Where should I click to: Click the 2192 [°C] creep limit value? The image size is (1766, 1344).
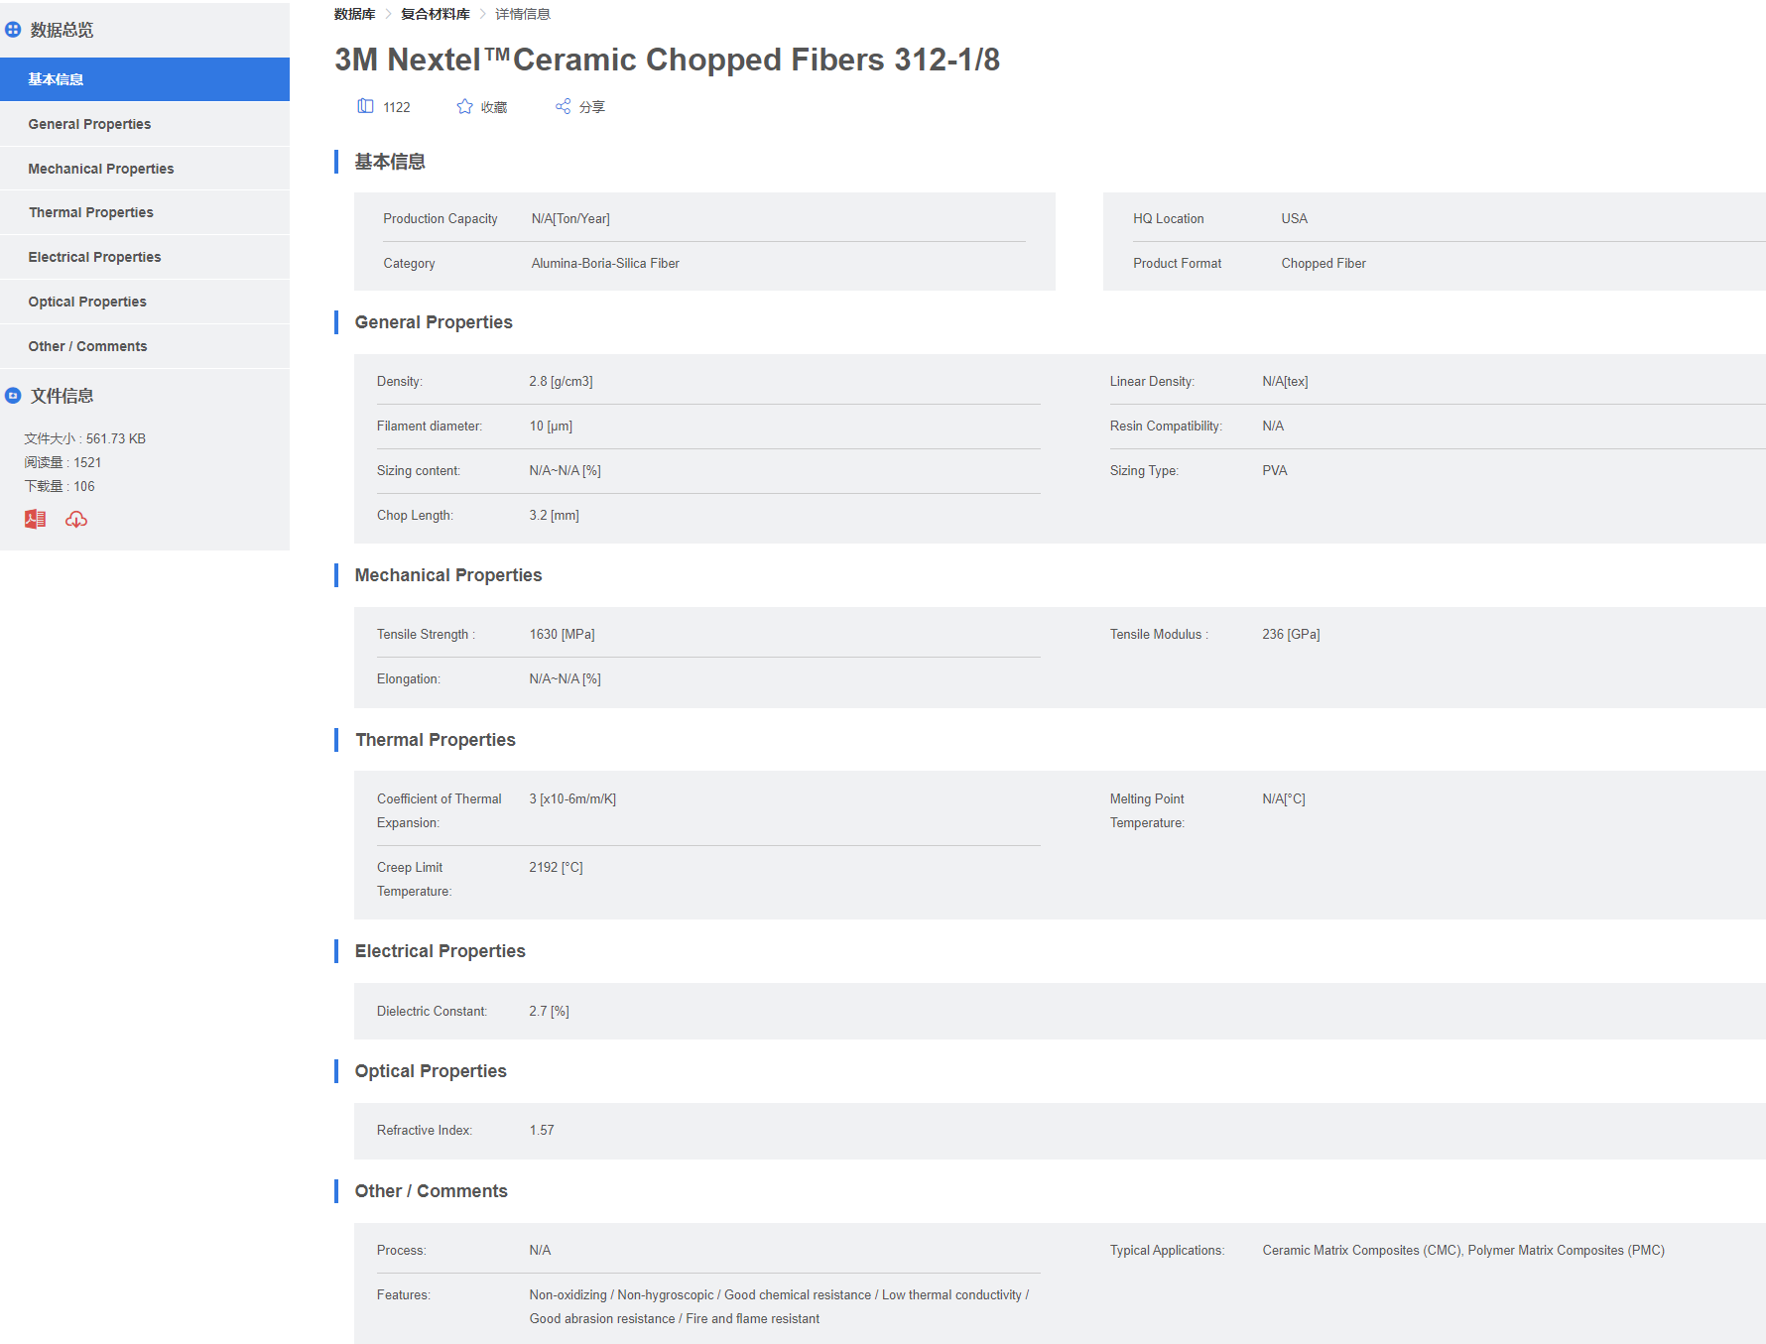[x=556, y=868]
